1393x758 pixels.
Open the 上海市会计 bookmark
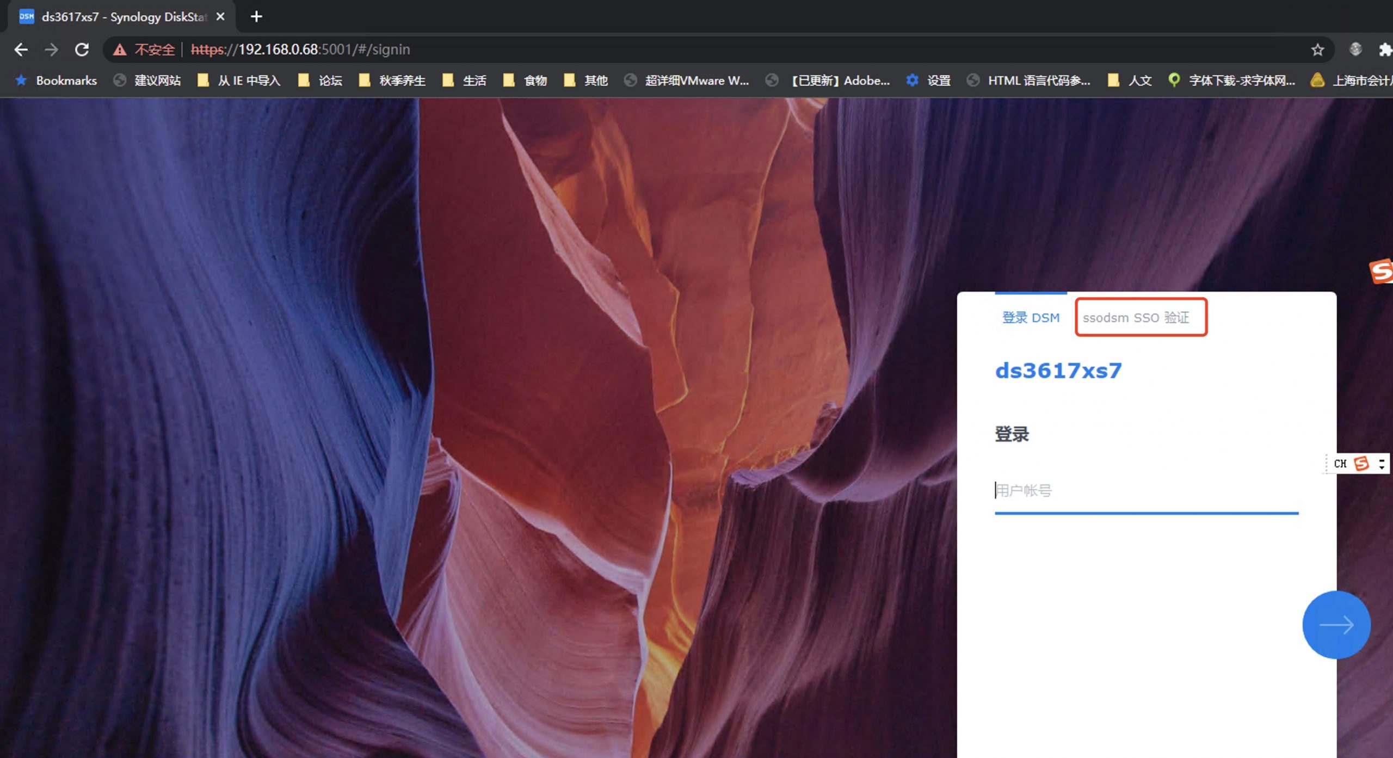pos(1352,81)
